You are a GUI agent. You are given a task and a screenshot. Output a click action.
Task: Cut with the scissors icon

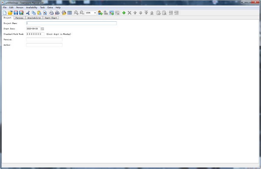point(28,13)
